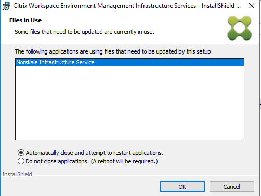Click empty area of applications list box
The height and width of the screenshot is (196, 261).
[x=129, y=102]
